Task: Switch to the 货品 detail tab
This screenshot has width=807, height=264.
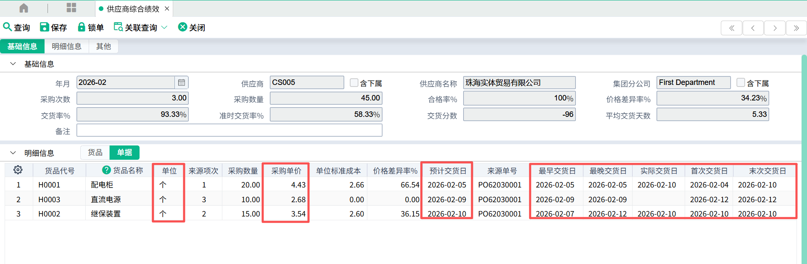Action: (95, 152)
